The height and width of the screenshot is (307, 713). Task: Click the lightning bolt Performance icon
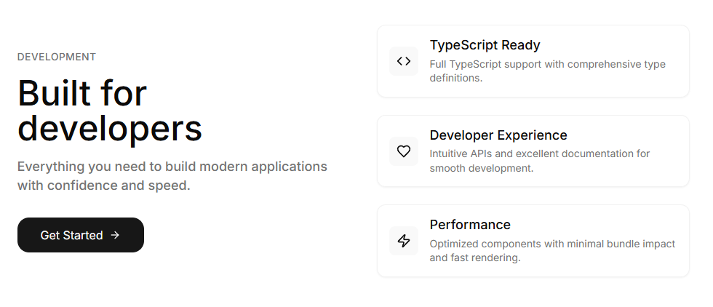(x=404, y=241)
